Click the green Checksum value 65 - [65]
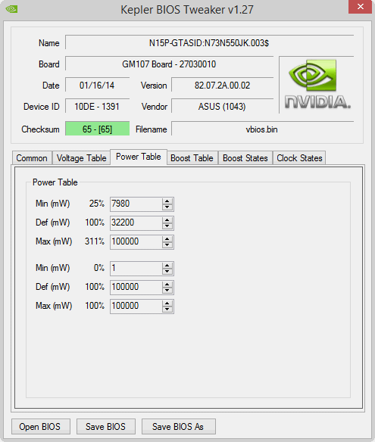The height and width of the screenshot is (442, 375). [x=97, y=129]
